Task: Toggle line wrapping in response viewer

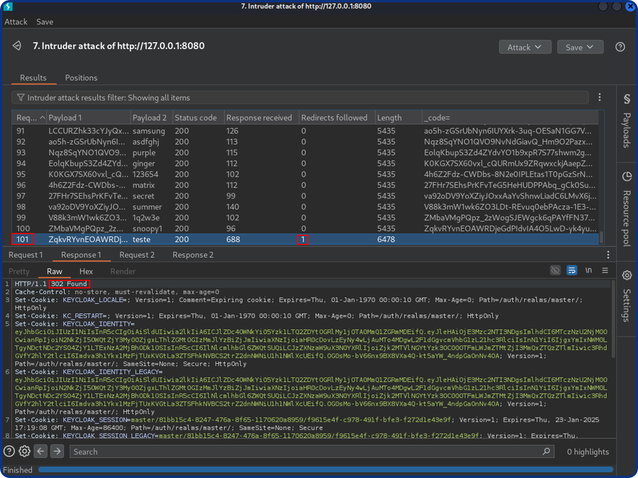Action: 572,271
